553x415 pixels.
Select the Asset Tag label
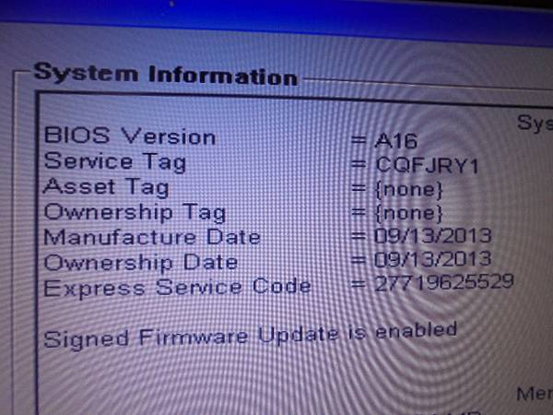pos(106,187)
